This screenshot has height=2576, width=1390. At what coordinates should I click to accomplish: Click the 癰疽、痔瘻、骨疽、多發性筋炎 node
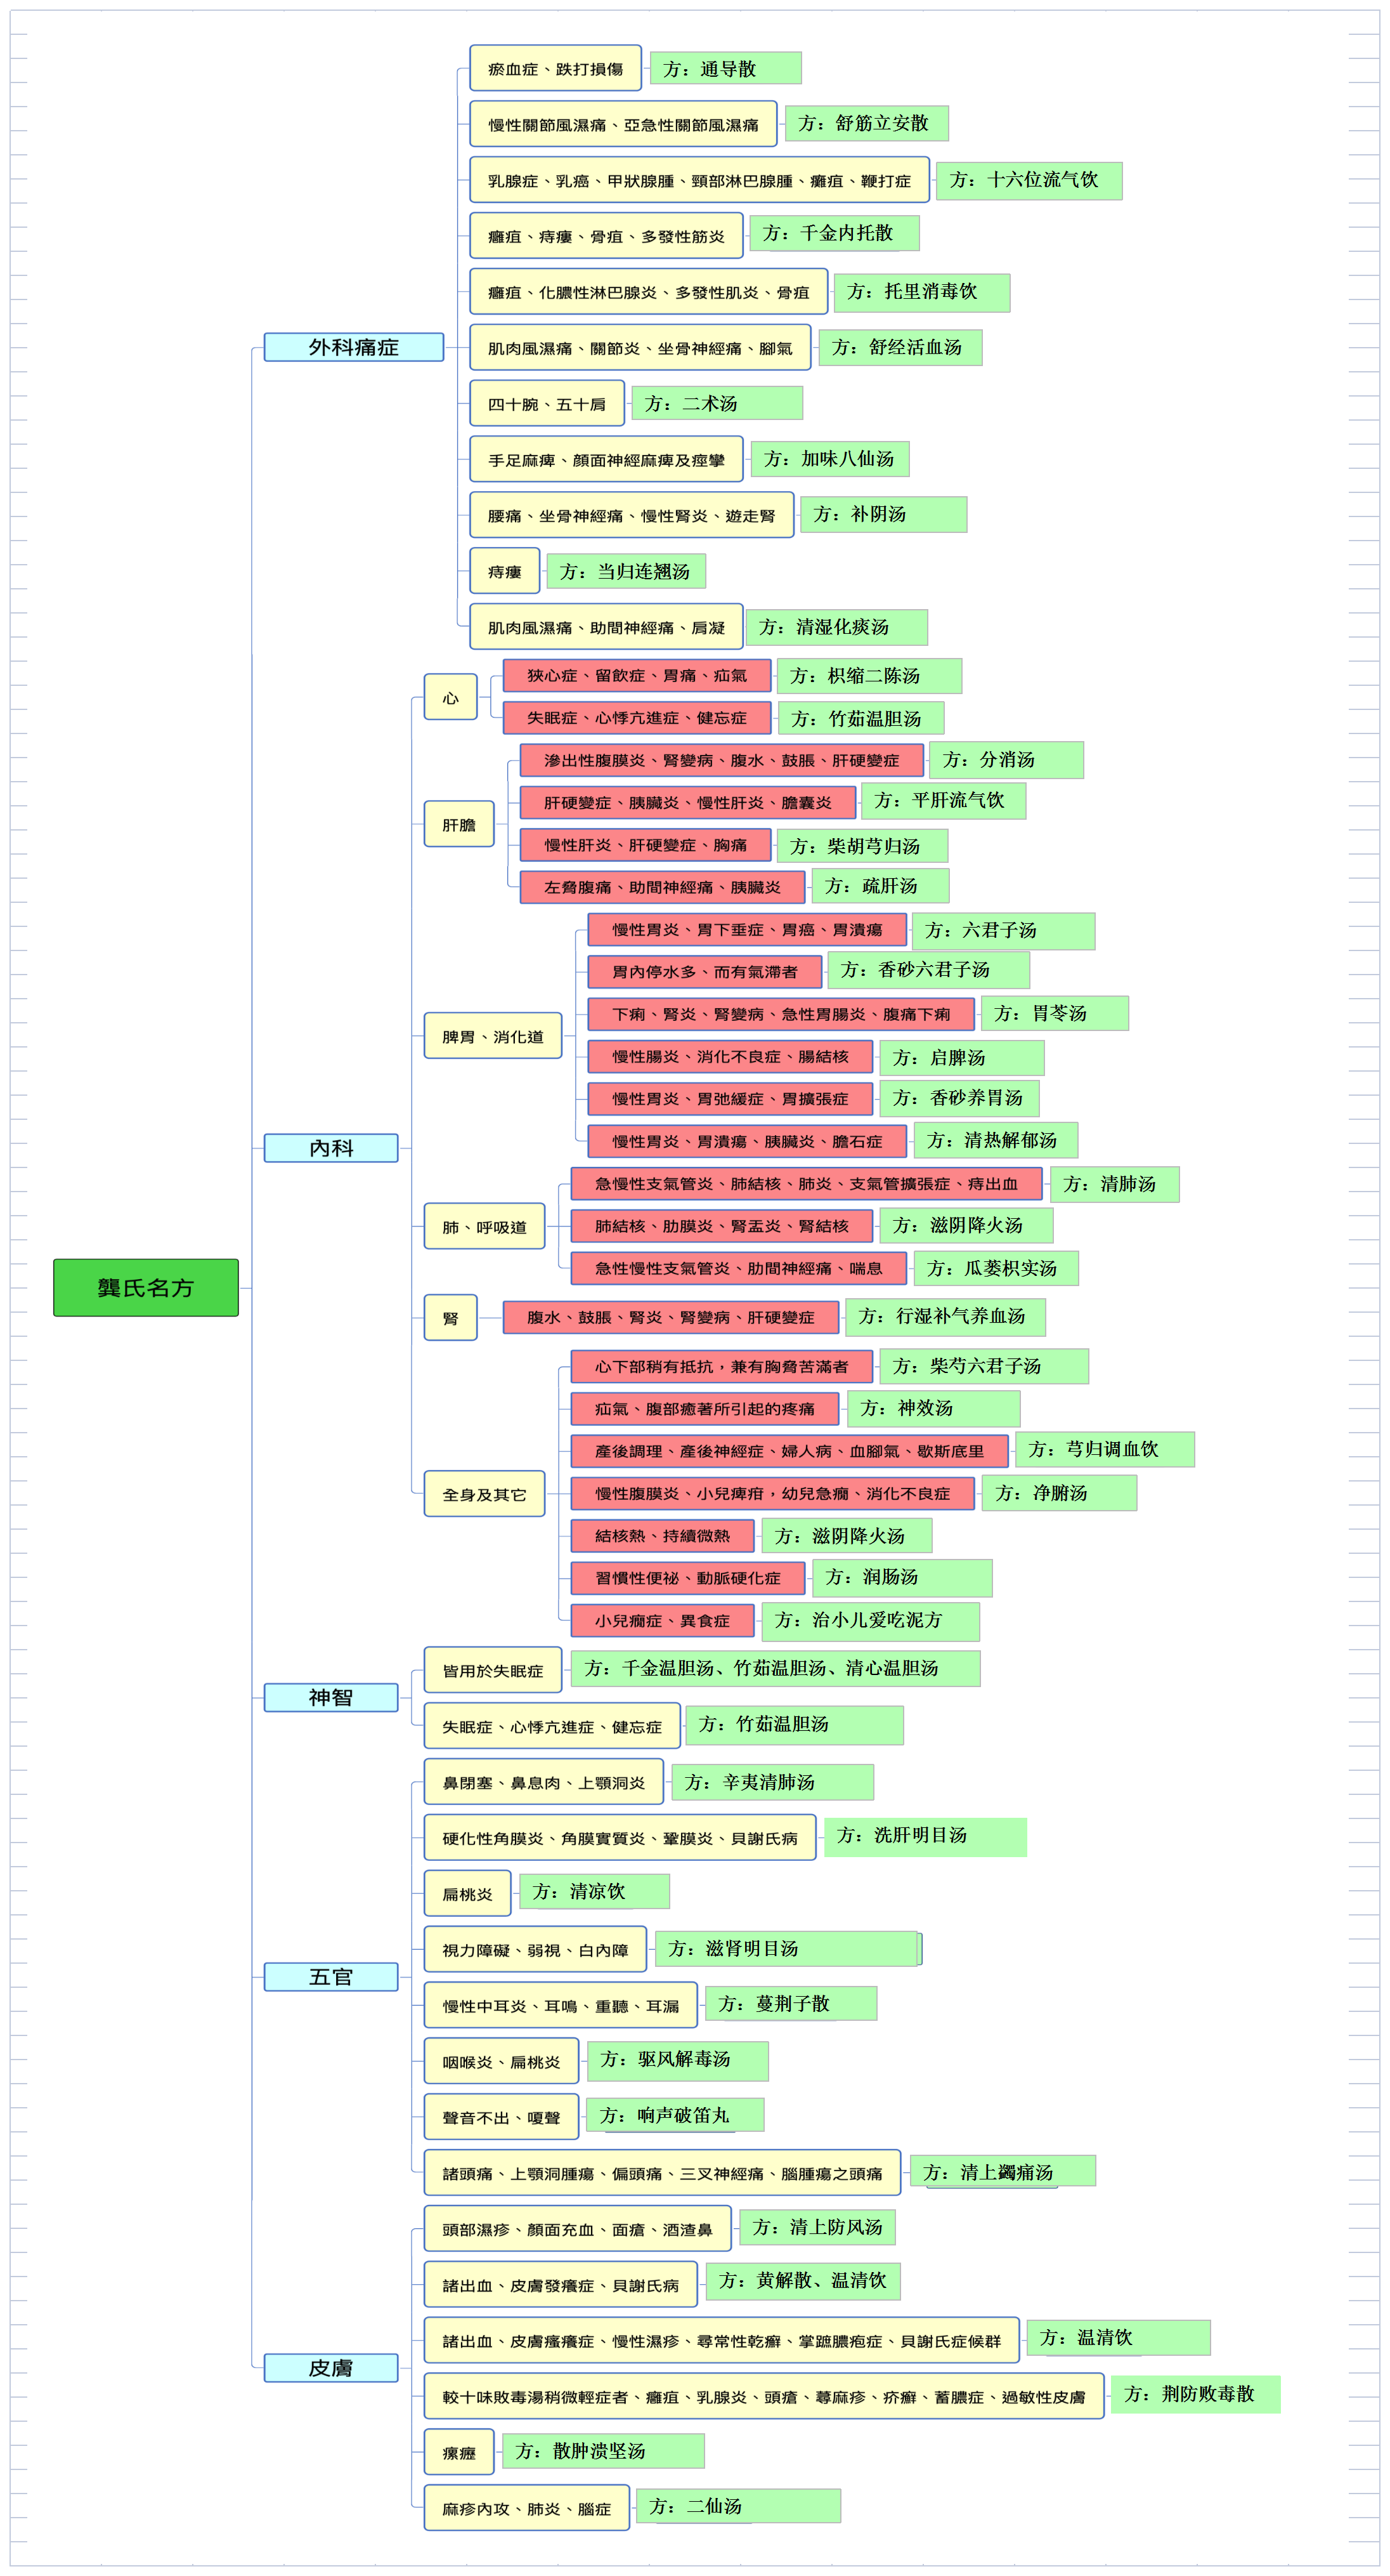pos(607,236)
